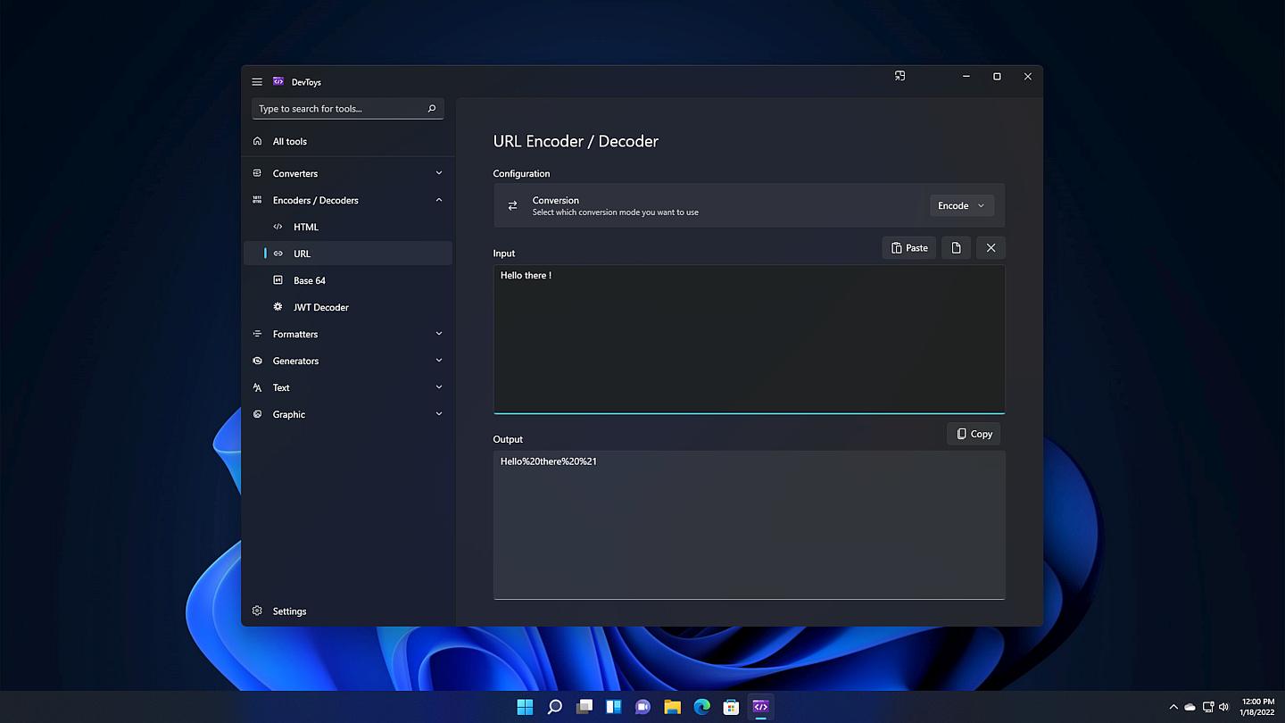Expand the Graphic section chevron
The image size is (1285, 723).
point(439,414)
